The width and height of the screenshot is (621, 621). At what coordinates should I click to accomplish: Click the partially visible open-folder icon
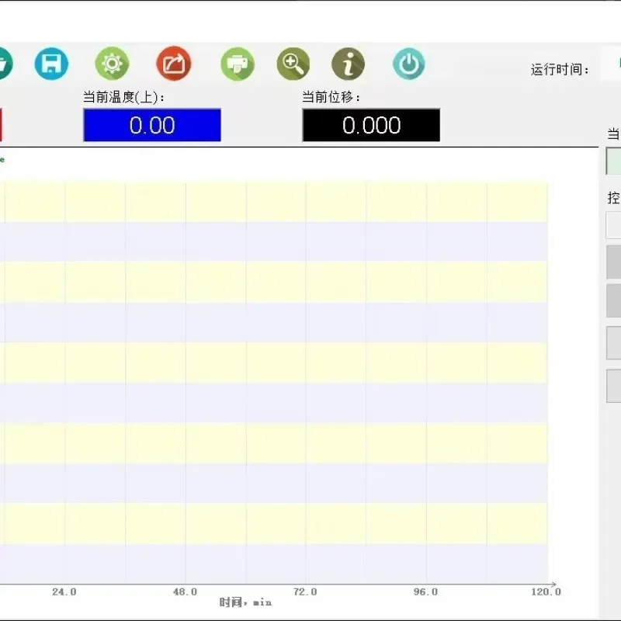[x=5, y=64]
